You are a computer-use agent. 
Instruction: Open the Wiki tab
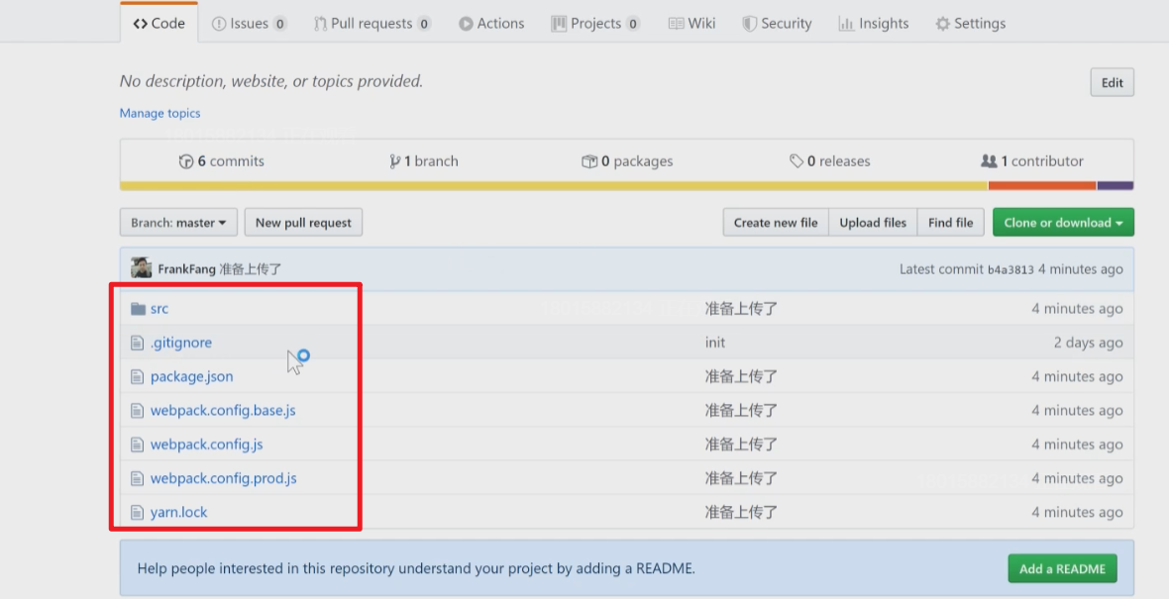point(691,23)
